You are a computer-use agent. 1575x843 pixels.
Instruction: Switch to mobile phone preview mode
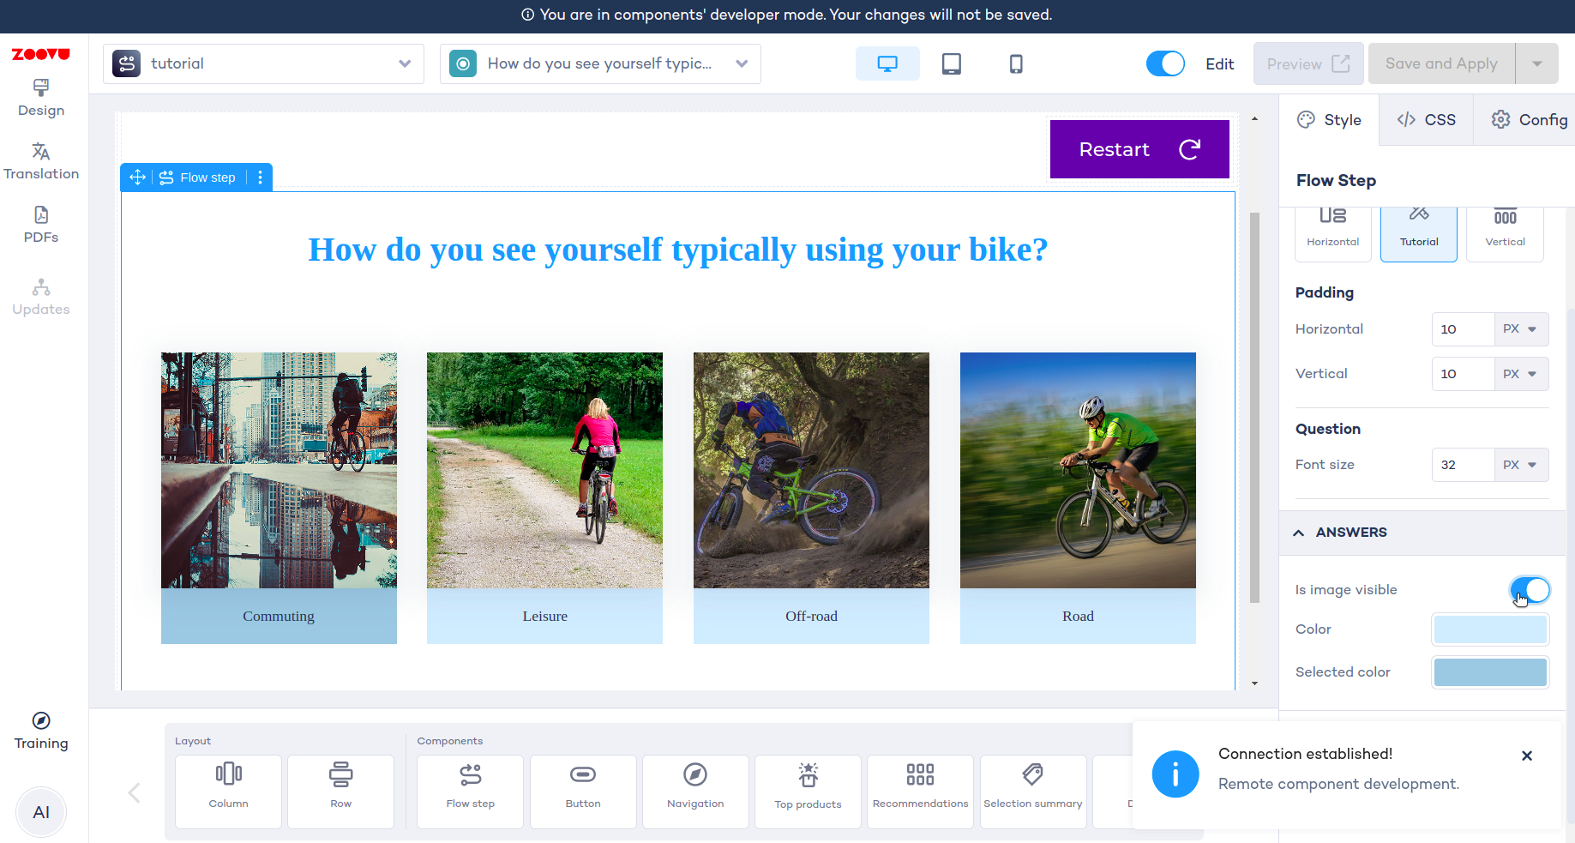1015,64
